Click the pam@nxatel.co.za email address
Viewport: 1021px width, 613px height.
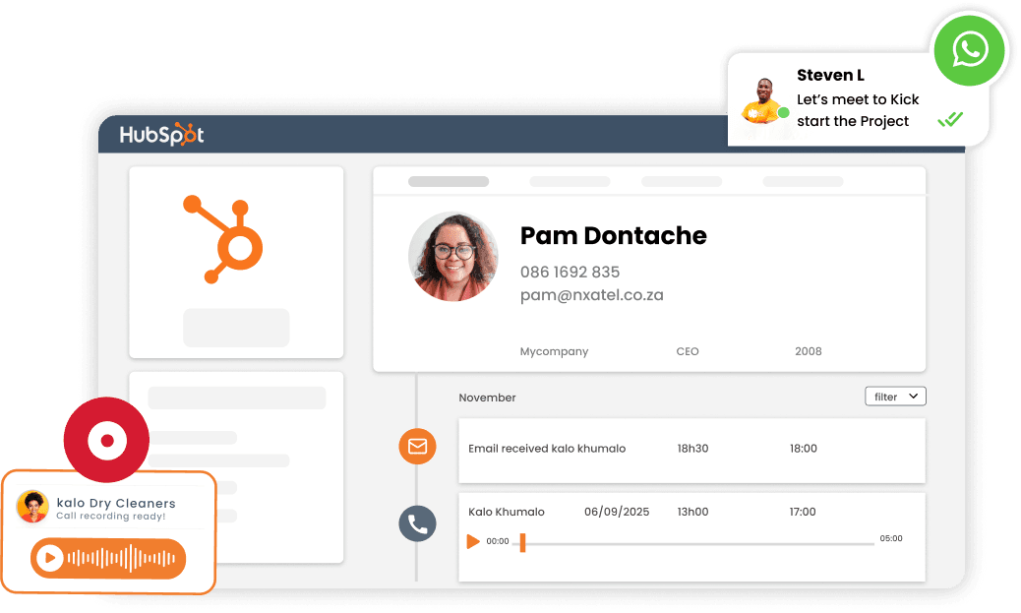[x=592, y=295]
